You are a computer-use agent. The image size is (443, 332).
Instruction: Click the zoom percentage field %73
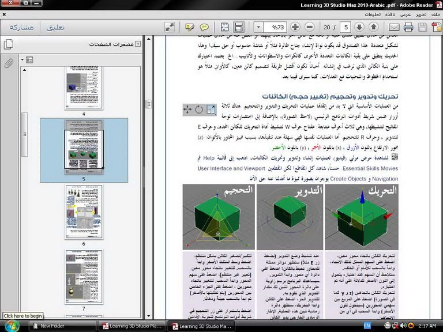pyautogui.click(x=275, y=27)
